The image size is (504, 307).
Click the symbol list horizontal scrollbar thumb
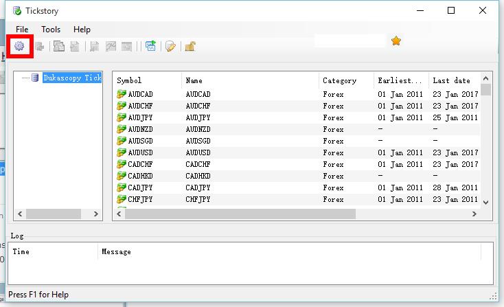pyautogui.click(x=240, y=214)
